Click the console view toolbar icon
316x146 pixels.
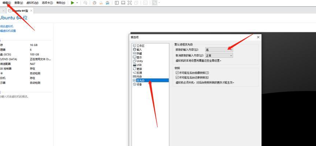pos(145,3)
